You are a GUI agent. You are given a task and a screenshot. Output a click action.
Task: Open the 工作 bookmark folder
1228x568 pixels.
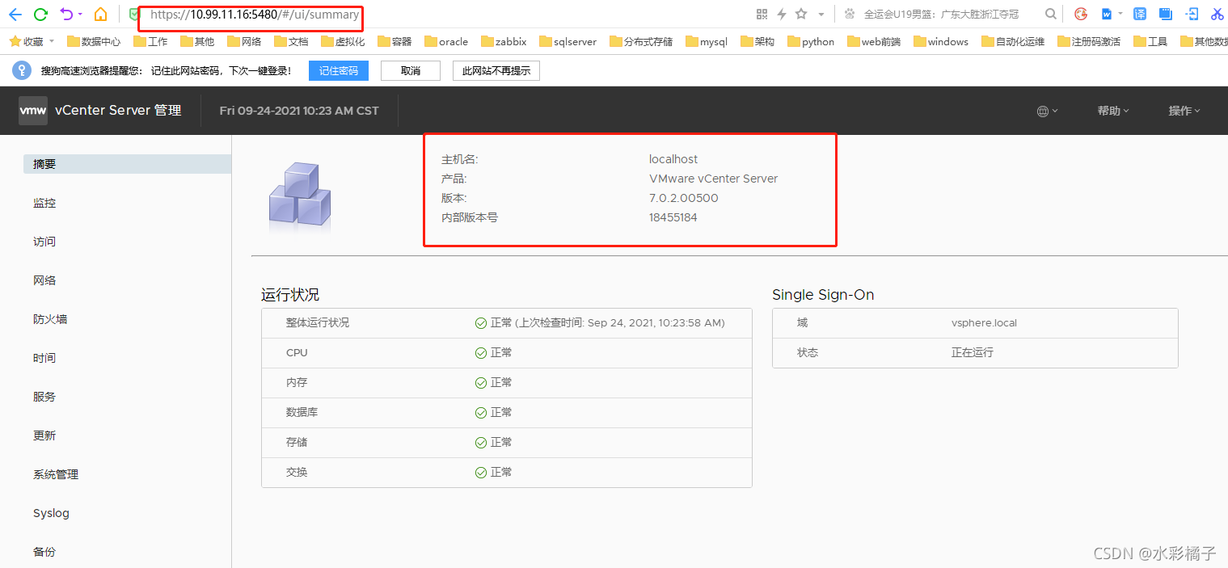(x=151, y=41)
